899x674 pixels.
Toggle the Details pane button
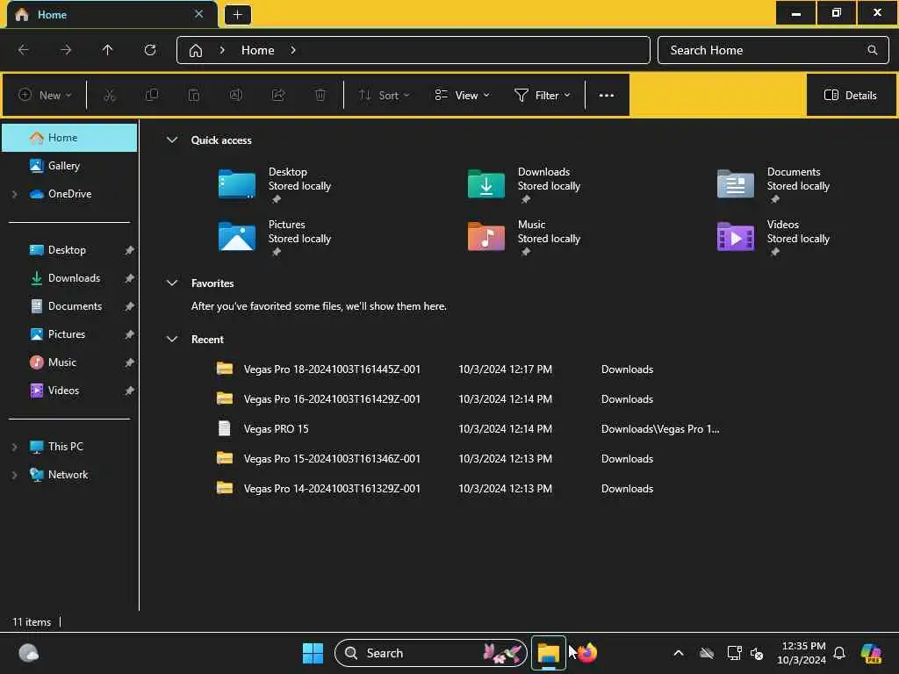pyautogui.click(x=850, y=95)
